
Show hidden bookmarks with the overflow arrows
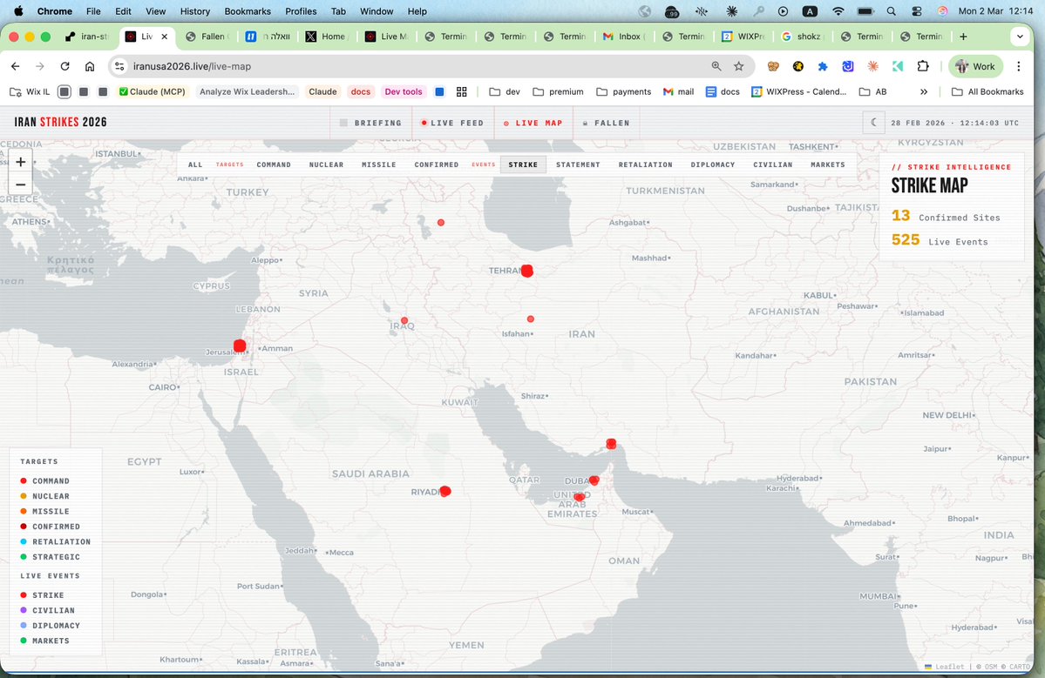click(924, 91)
